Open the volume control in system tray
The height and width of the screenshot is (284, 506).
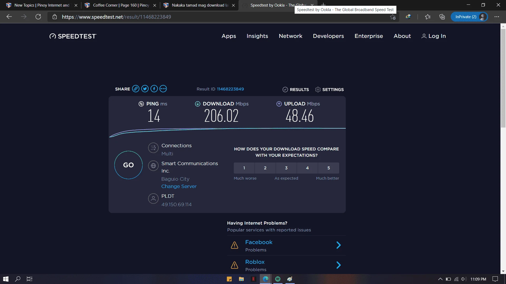tap(464, 279)
